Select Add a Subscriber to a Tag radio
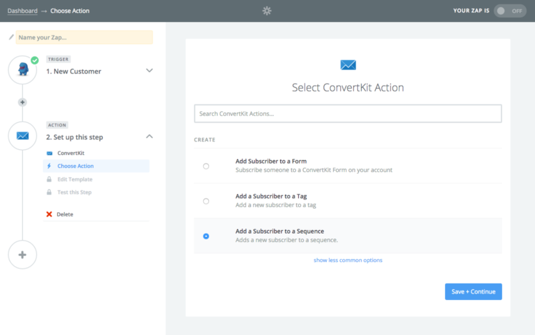This screenshot has width=535, height=335. (x=206, y=201)
